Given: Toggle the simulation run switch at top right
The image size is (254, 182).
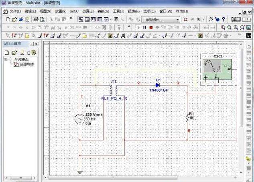Looking at the screenshot, I should (x=236, y=19).
